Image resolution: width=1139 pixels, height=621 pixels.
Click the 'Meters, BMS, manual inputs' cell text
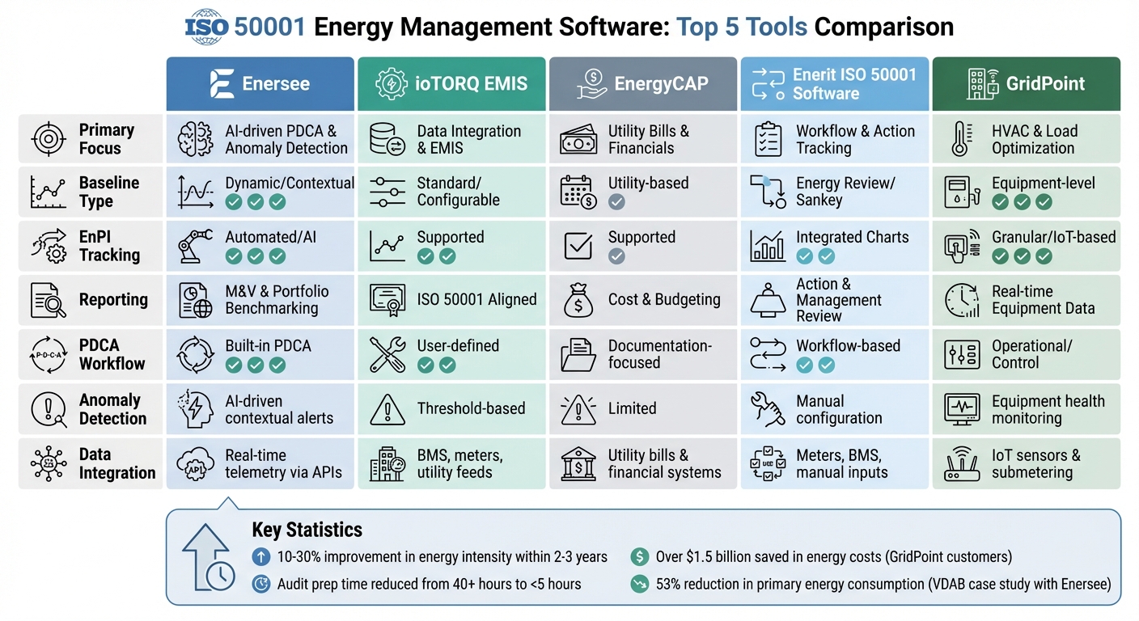tap(842, 464)
